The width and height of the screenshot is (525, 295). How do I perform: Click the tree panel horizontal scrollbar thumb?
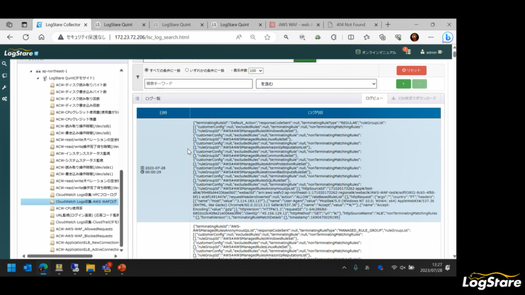pyautogui.click(x=59, y=256)
